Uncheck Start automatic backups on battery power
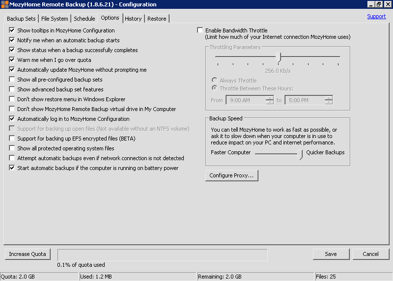This screenshot has width=393, height=281. pyautogui.click(x=12, y=168)
